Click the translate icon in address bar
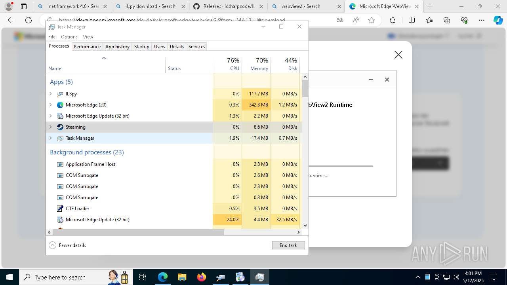The height and width of the screenshot is (285, 507). pyautogui.click(x=340, y=21)
